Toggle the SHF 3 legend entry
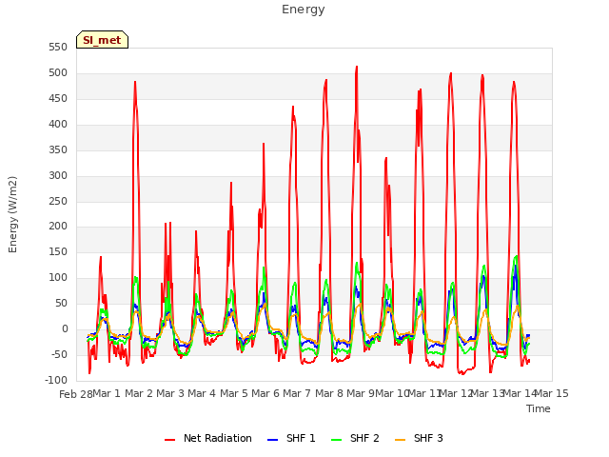This screenshot has height=457, width=609. [x=419, y=438]
